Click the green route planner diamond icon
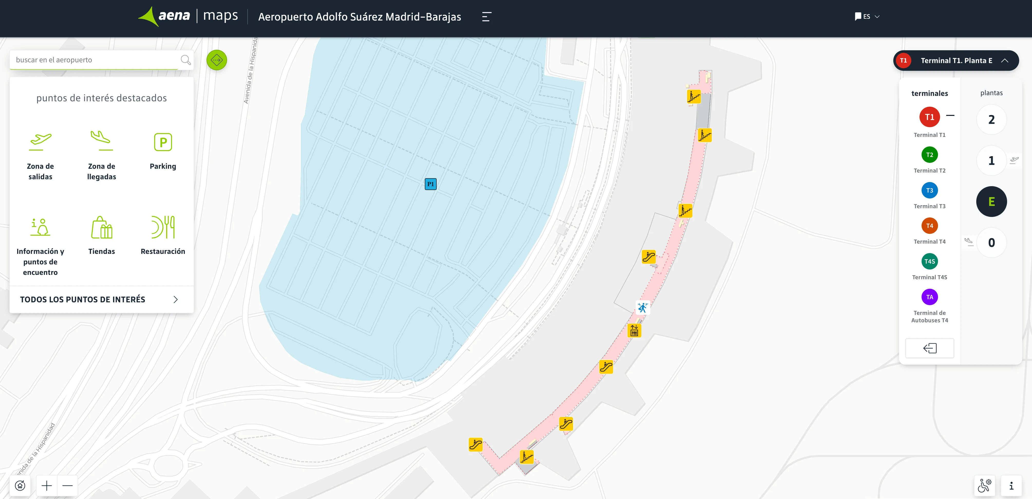Viewport: 1032px width, 499px height. (217, 60)
